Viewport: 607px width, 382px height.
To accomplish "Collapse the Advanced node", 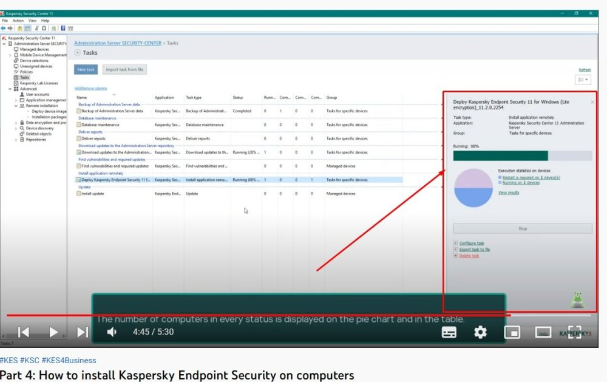I will 10,89.
